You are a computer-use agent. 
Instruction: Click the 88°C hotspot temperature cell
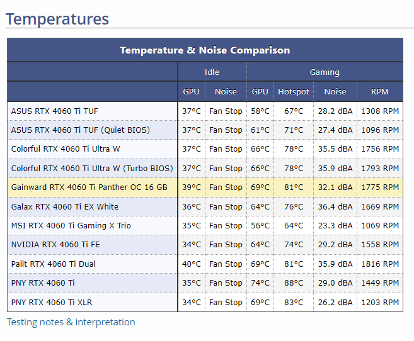tap(294, 283)
